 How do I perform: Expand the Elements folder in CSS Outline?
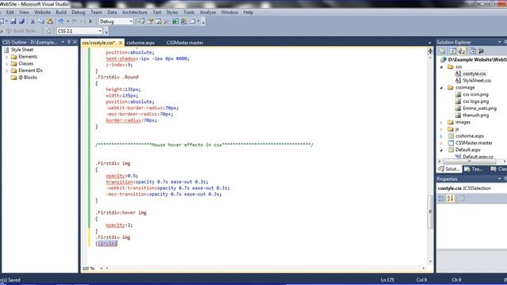point(7,57)
